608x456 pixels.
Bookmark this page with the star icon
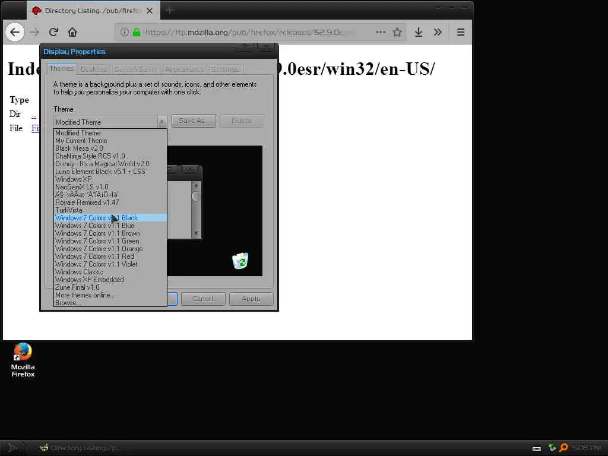(x=397, y=32)
